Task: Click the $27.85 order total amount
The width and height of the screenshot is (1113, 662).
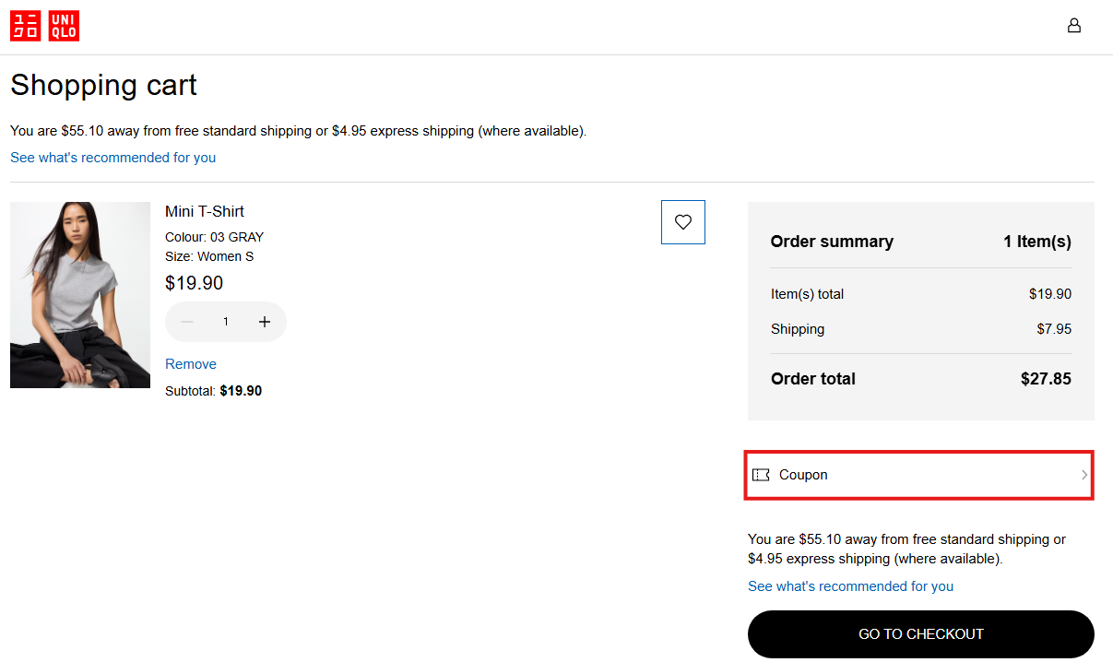Action: (1046, 379)
